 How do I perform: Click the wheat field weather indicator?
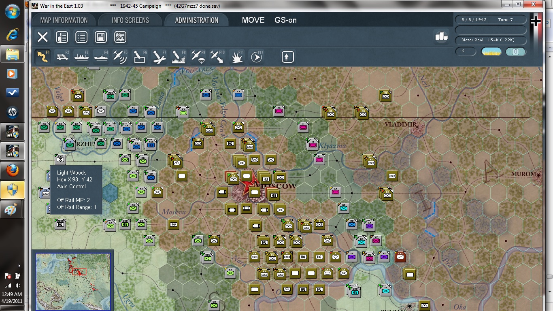(x=491, y=51)
